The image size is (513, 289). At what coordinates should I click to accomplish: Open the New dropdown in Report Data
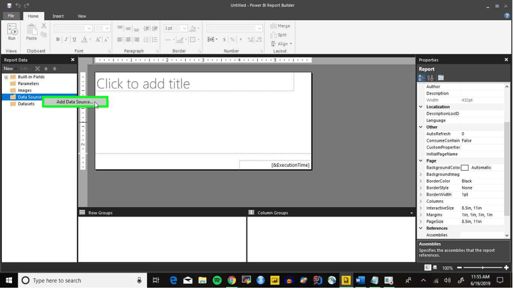click(x=10, y=69)
